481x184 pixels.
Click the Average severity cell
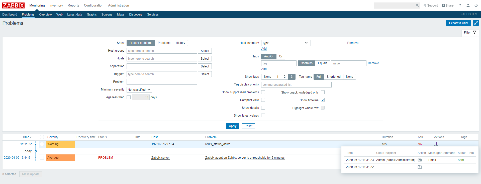coord(60,158)
